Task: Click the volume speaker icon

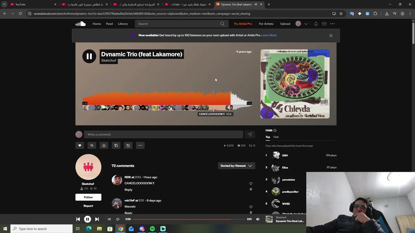Action: [258, 219]
